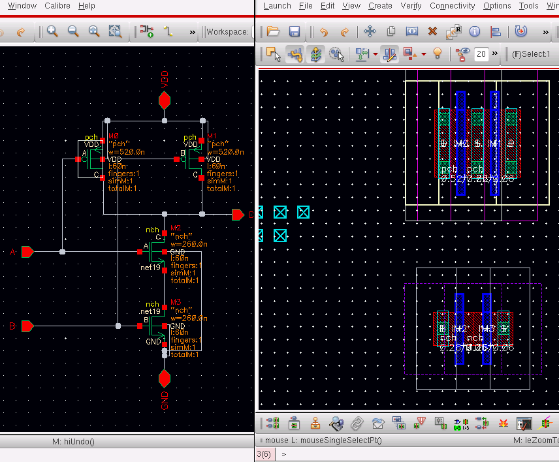This screenshot has width=559, height=462.
Task: Select the Stretch tool in layout toolbar
Action: point(412,31)
